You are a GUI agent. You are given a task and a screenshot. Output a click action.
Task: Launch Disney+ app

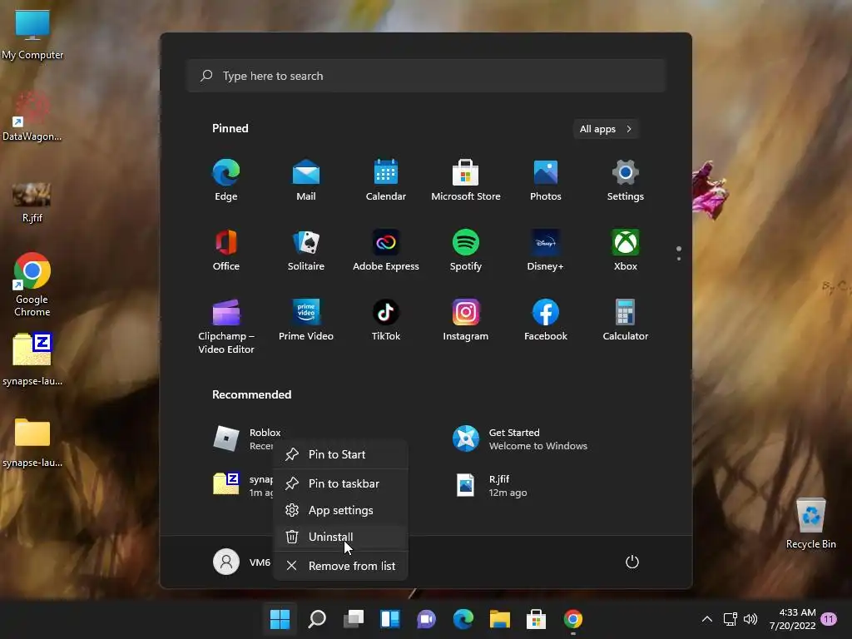(x=546, y=250)
